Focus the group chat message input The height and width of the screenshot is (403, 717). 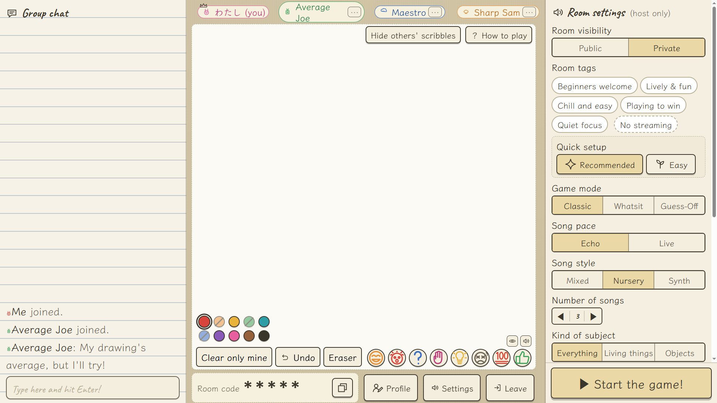tap(93, 388)
